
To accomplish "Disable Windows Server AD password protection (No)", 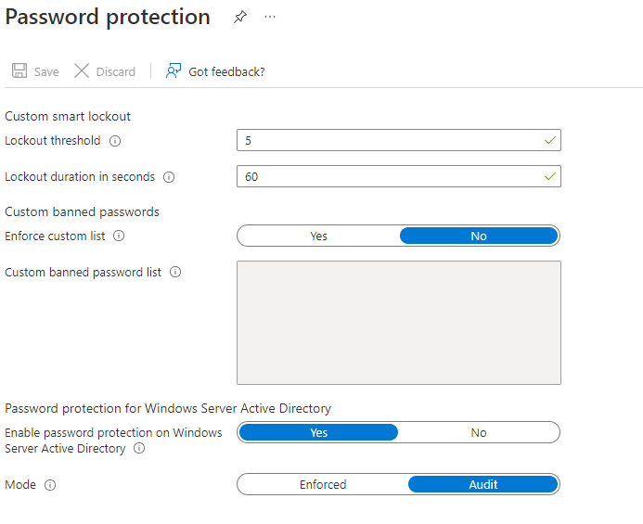I will tap(479, 432).
